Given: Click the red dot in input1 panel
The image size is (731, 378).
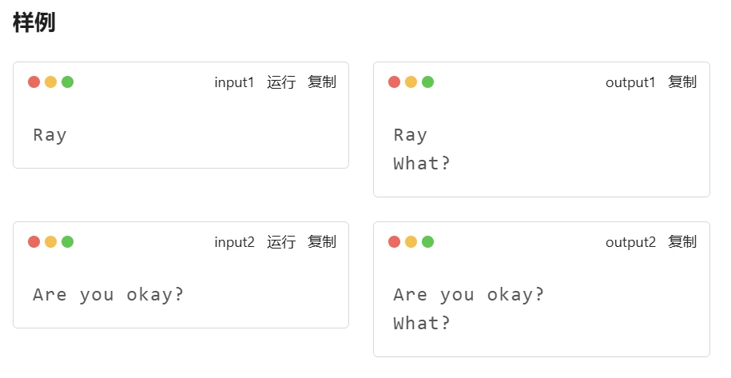Looking at the screenshot, I should 34,82.
